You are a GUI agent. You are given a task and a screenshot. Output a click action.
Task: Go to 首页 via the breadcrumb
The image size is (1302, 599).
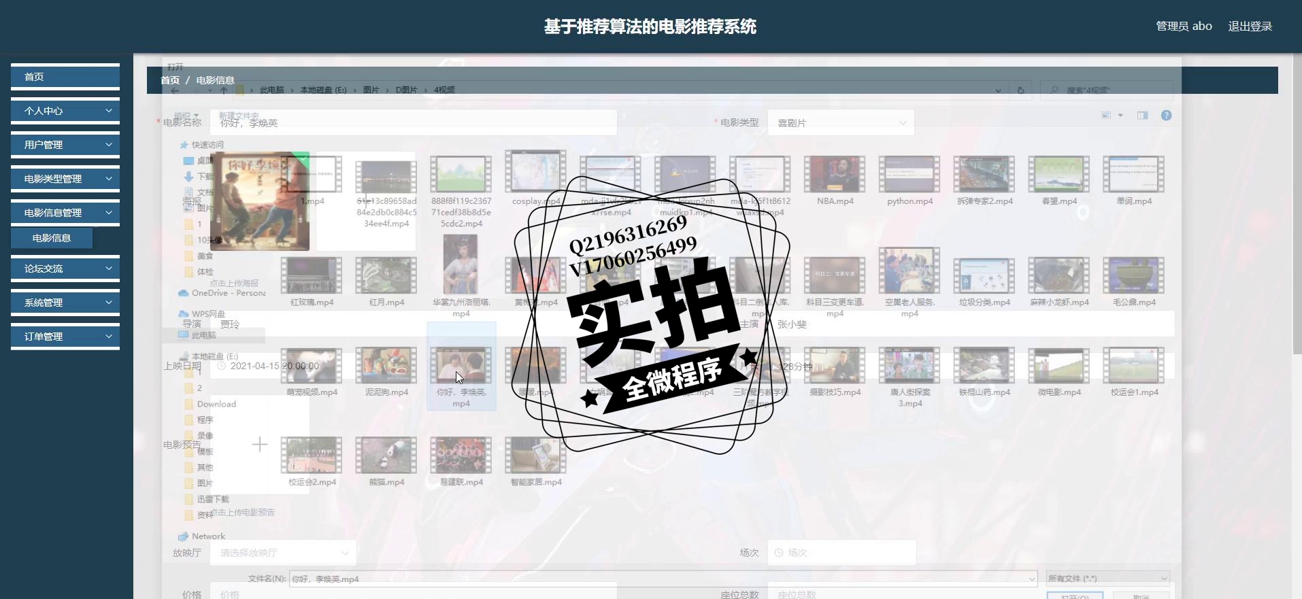click(170, 80)
